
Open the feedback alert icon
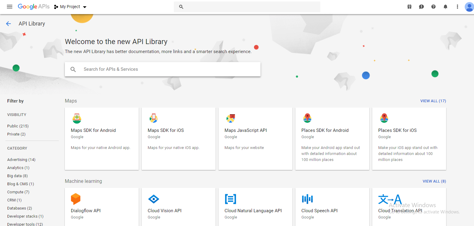click(x=421, y=7)
